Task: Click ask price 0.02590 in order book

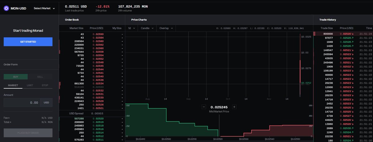Action: click(x=98, y=34)
